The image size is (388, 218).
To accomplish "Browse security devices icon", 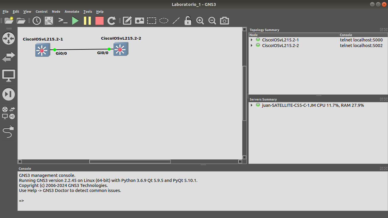I will 9,94.
